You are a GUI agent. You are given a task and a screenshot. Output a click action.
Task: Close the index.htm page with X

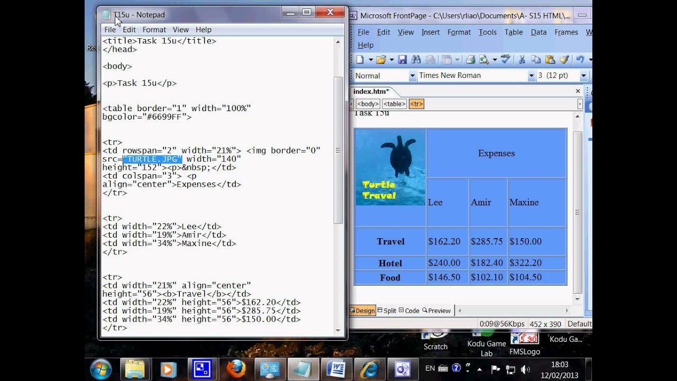pos(578,92)
